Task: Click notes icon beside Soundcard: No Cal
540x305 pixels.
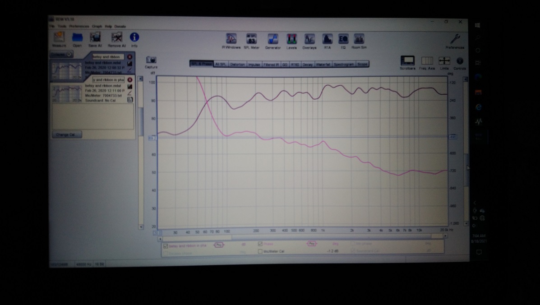Action: (x=130, y=100)
